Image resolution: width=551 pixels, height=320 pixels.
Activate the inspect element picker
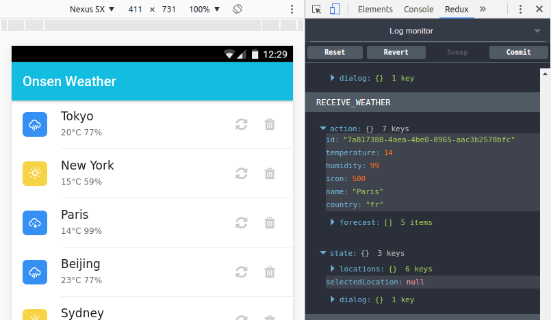click(x=317, y=9)
